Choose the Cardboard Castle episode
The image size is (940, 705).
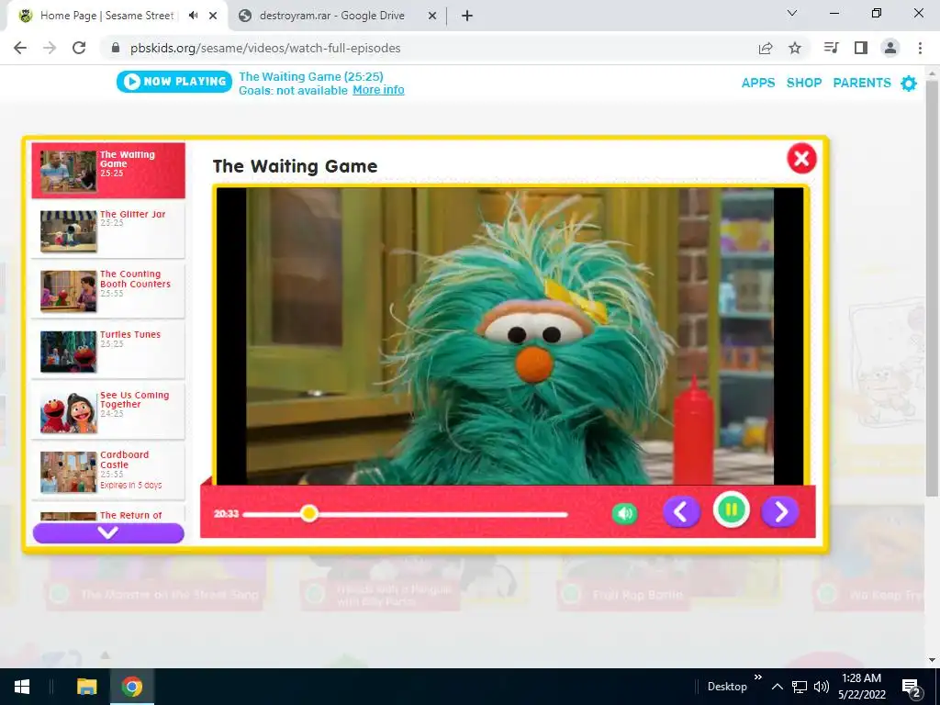pos(108,472)
